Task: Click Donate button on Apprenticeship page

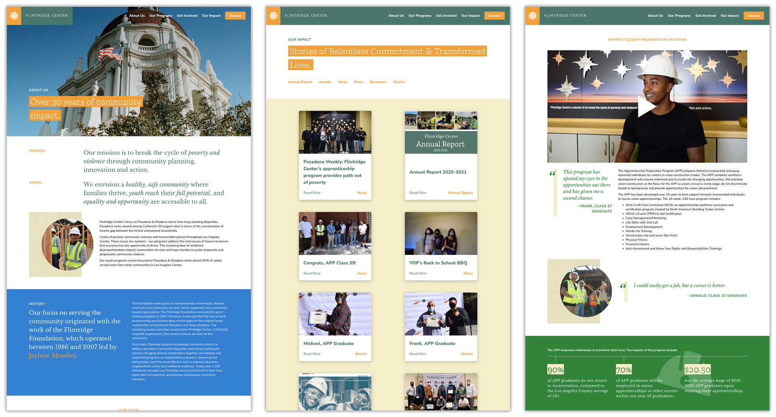Action: pyautogui.click(x=753, y=16)
